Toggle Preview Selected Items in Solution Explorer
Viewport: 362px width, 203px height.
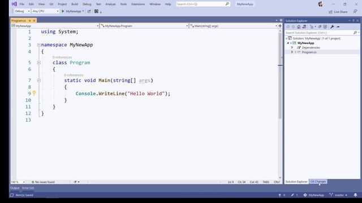click(x=338, y=27)
